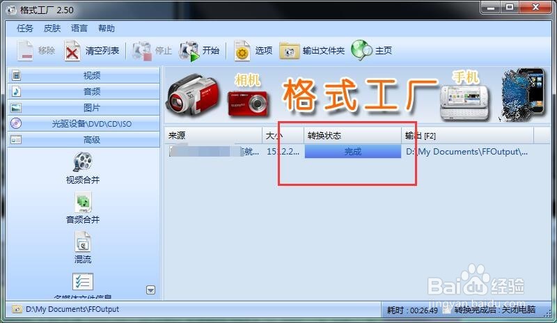The height and width of the screenshot is (323, 557).
Task: Click the Start (开始) conversion icon
Action: (x=189, y=52)
